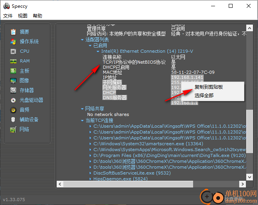
Task: Select the DNS服务器 label row
Action: coord(115,98)
